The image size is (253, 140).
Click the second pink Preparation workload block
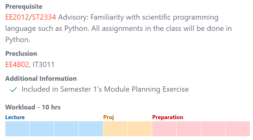(x=189, y=129)
